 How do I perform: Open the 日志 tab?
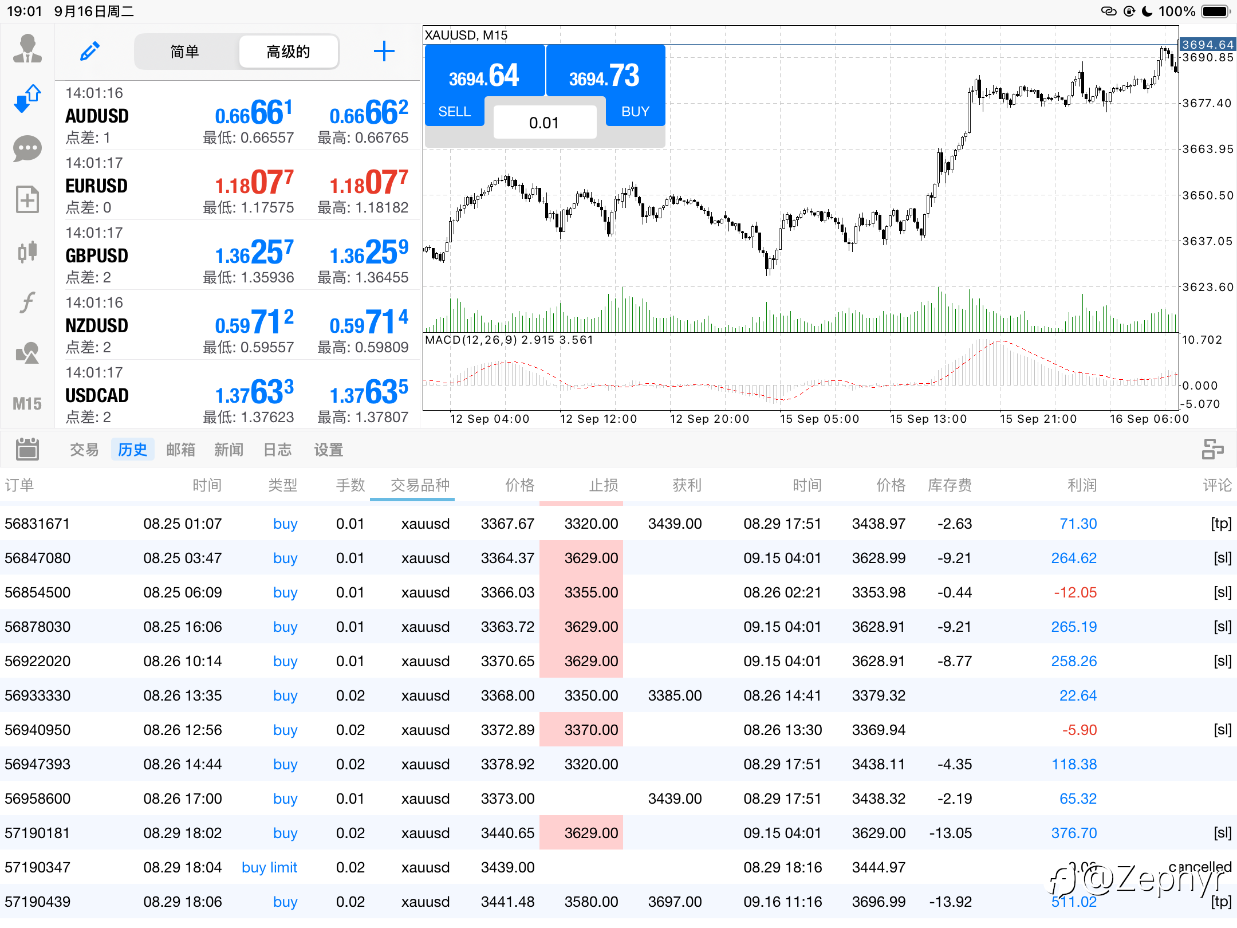tap(277, 450)
